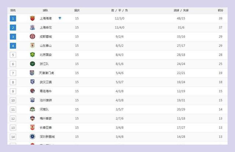Click the blue rank 4 badge
Image resolution: width=235 pixels, height=152 pixels.
(x=13, y=46)
